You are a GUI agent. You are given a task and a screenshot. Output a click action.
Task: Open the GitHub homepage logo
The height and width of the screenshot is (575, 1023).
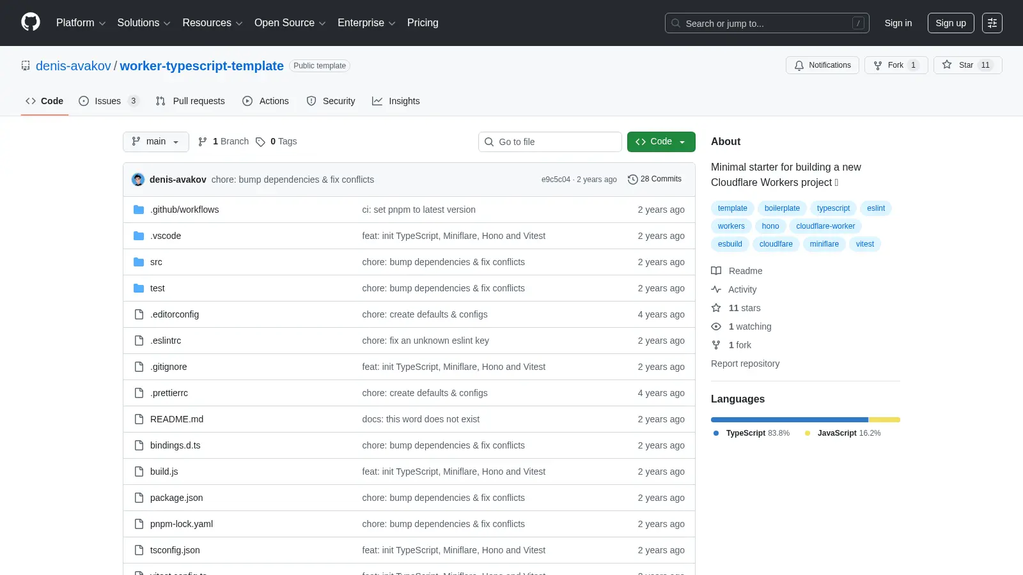tap(31, 22)
